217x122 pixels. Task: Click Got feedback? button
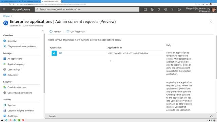[x=76, y=32]
